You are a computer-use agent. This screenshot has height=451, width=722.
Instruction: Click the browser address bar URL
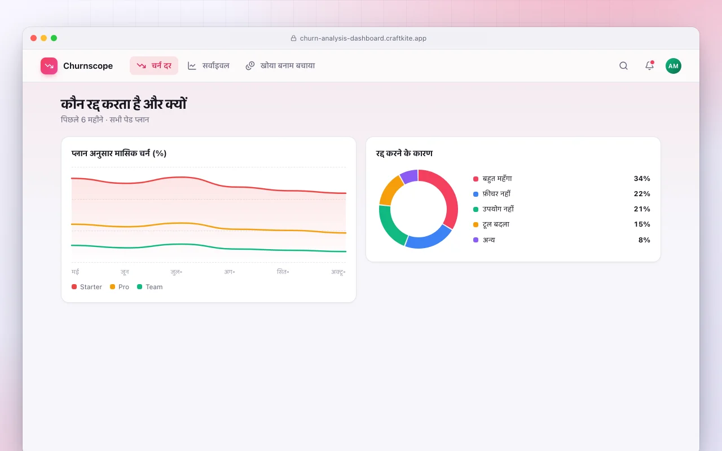(363, 38)
